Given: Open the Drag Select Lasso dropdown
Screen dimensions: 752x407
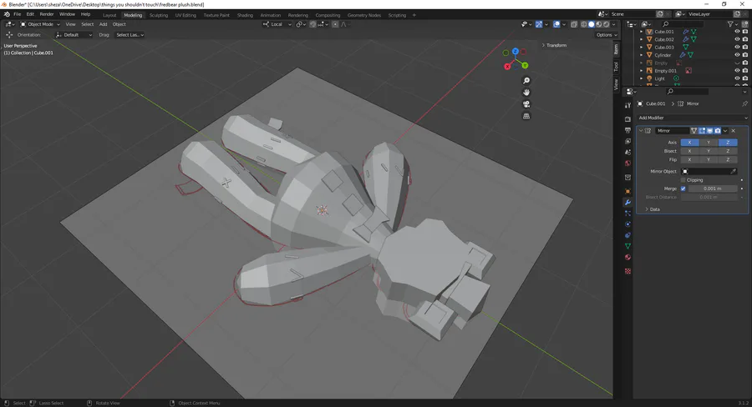Looking at the screenshot, I should click(x=130, y=35).
